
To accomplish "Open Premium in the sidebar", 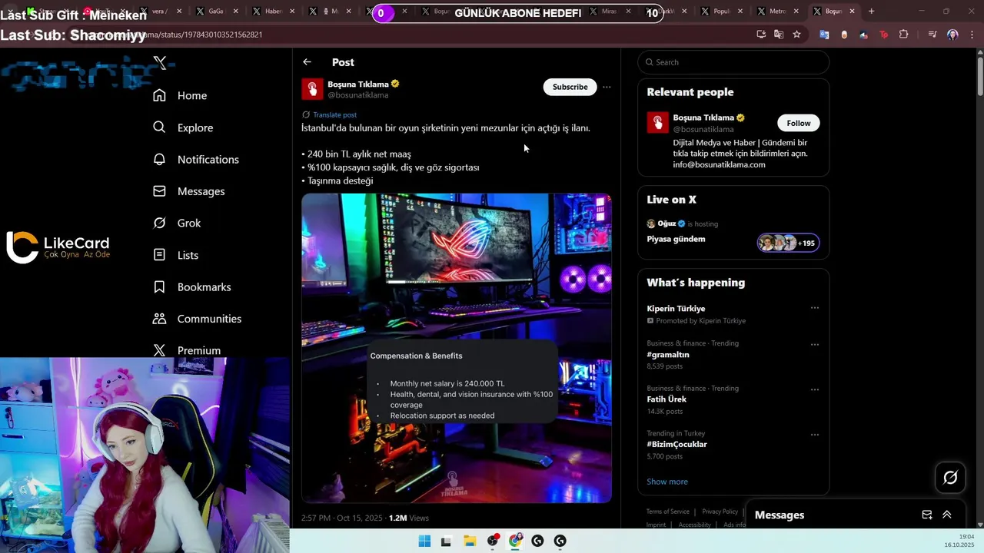I will click(187, 350).
